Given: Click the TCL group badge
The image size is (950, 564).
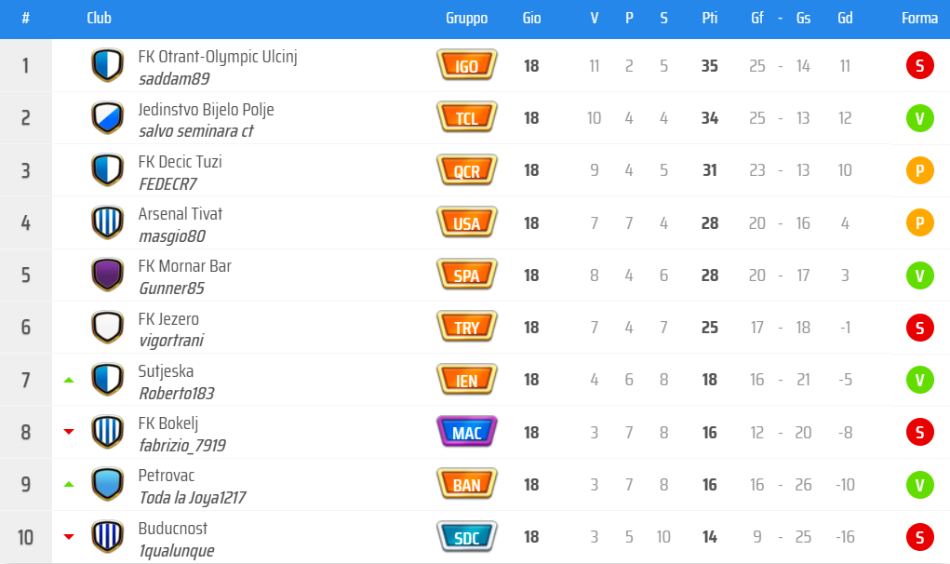Looking at the screenshot, I should point(466,117).
